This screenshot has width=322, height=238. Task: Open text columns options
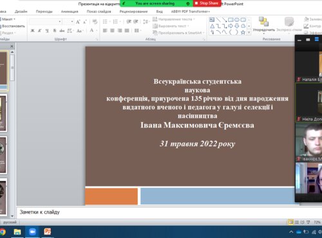(137, 31)
